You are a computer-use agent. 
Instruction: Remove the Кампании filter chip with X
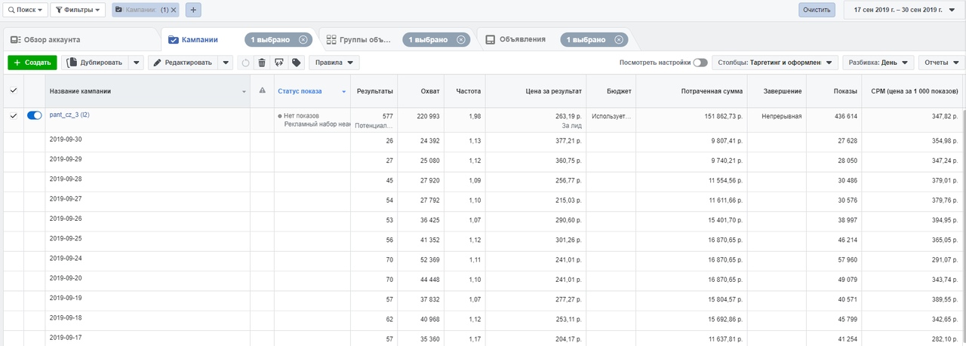[x=174, y=10]
